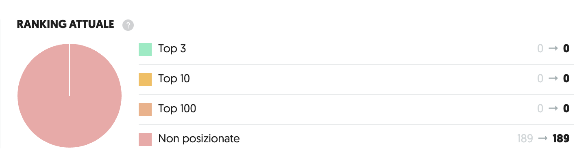Click the arrow in the Non posizionate row
This screenshot has width=588, height=163.
coord(542,139)
